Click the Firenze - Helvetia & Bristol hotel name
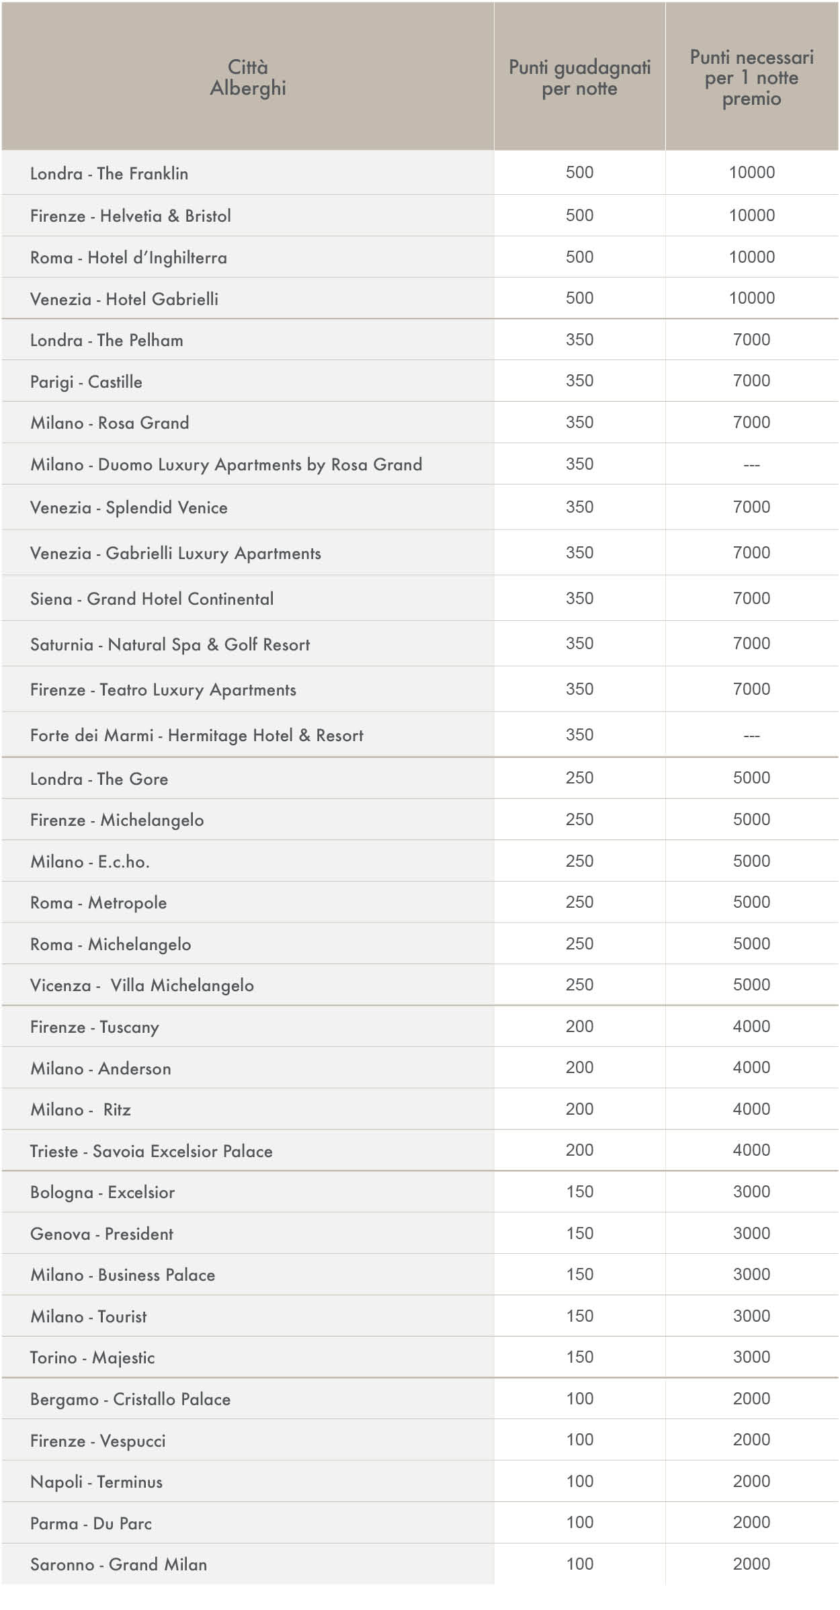This screenshot has height=1610, width=840. tap(130, 216)
